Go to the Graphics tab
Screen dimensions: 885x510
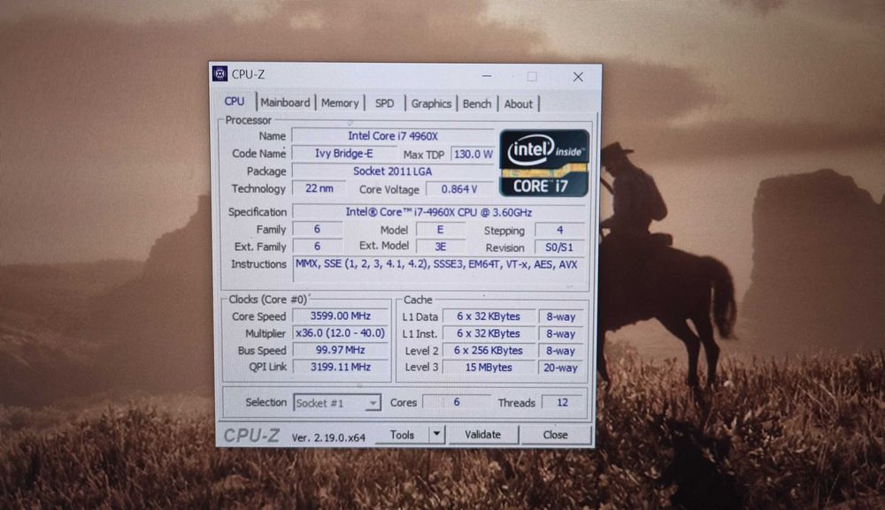[x=431, y=103]
